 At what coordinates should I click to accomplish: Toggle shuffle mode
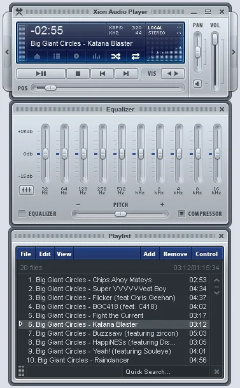point(116,57)
